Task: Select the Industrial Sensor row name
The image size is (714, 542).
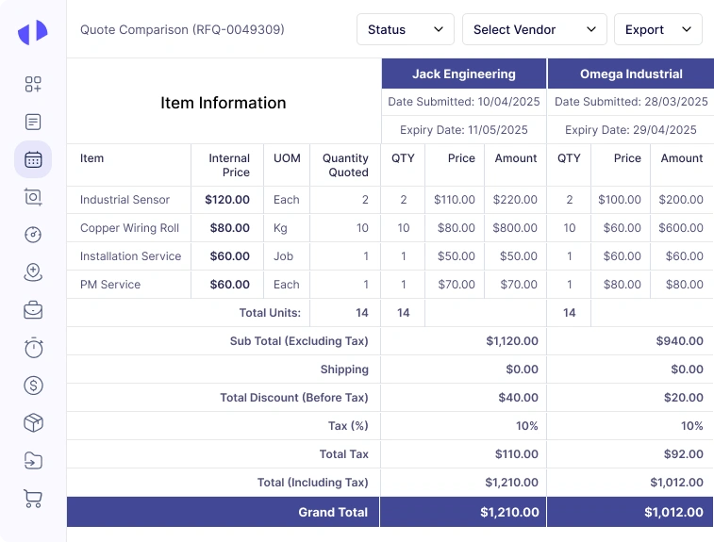Action: [x=125, y=199]
